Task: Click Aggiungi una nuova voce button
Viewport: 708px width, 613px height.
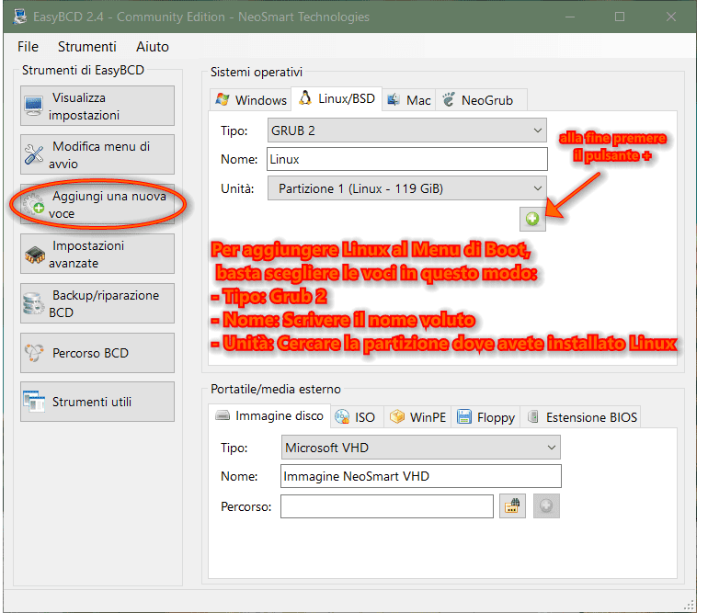Action: [x=97, y=204]
